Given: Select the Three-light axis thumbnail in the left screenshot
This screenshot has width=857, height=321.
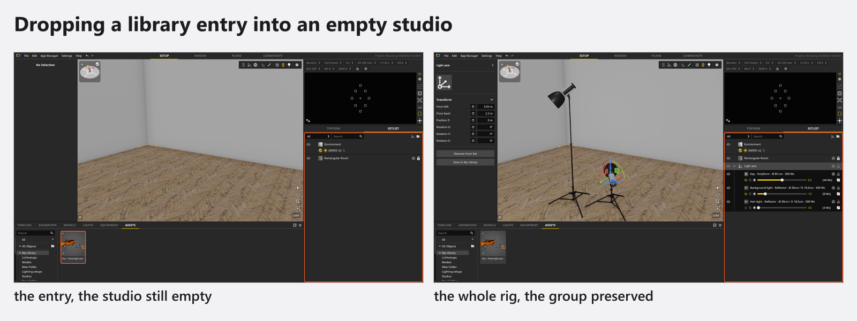Looking at the screenshot, I should tap(73, 247).
